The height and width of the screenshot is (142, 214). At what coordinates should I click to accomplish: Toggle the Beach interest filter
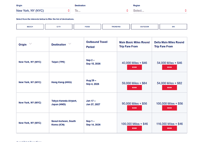click(x=30, y=27)
